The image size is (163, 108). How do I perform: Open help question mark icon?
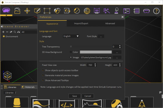pos(156,11)
